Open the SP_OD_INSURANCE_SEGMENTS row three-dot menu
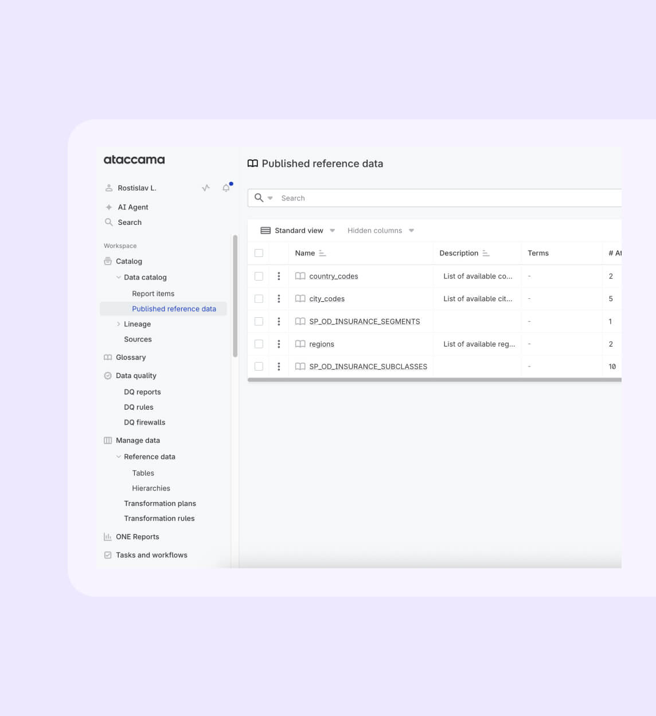Viewport: 656px width, 716px height. tap(279, 321)
